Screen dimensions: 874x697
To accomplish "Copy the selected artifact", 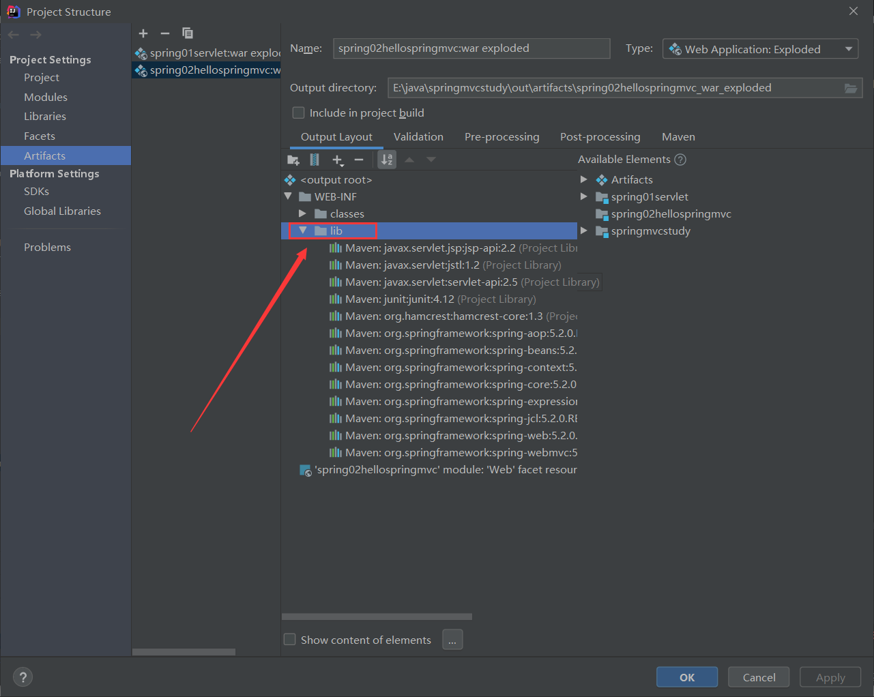I will tap(188, 33).
